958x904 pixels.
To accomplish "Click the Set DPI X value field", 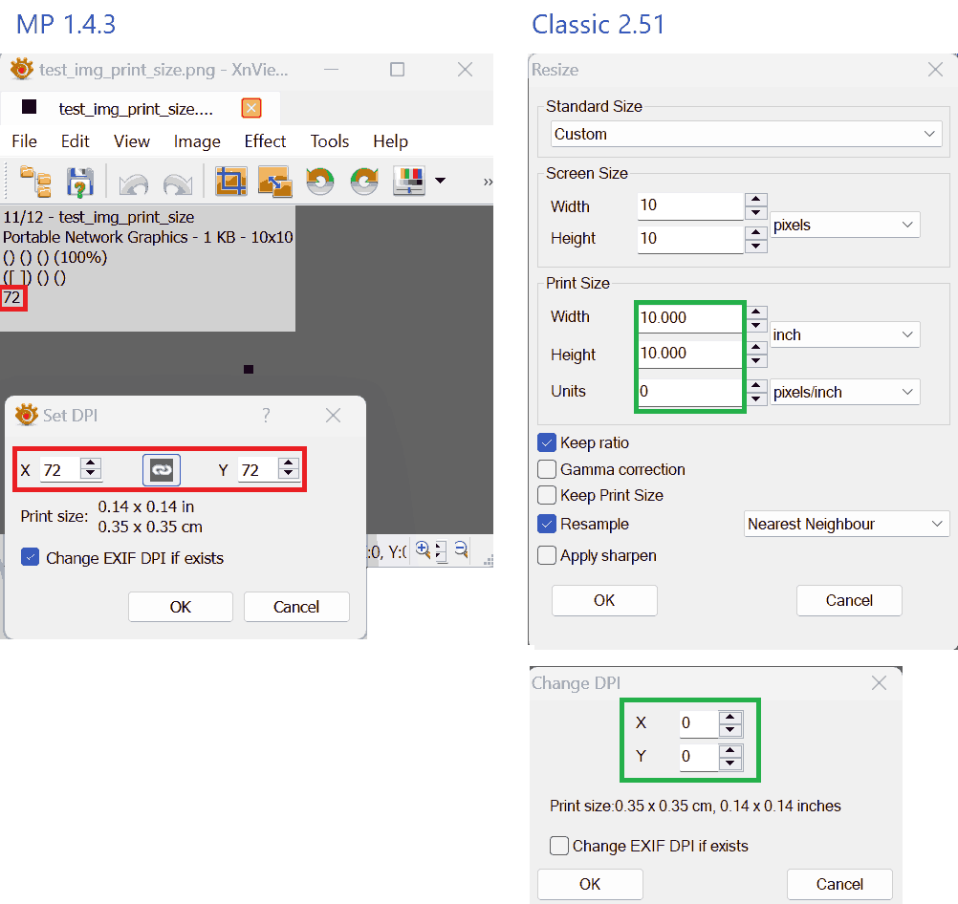I will [60, 470].
